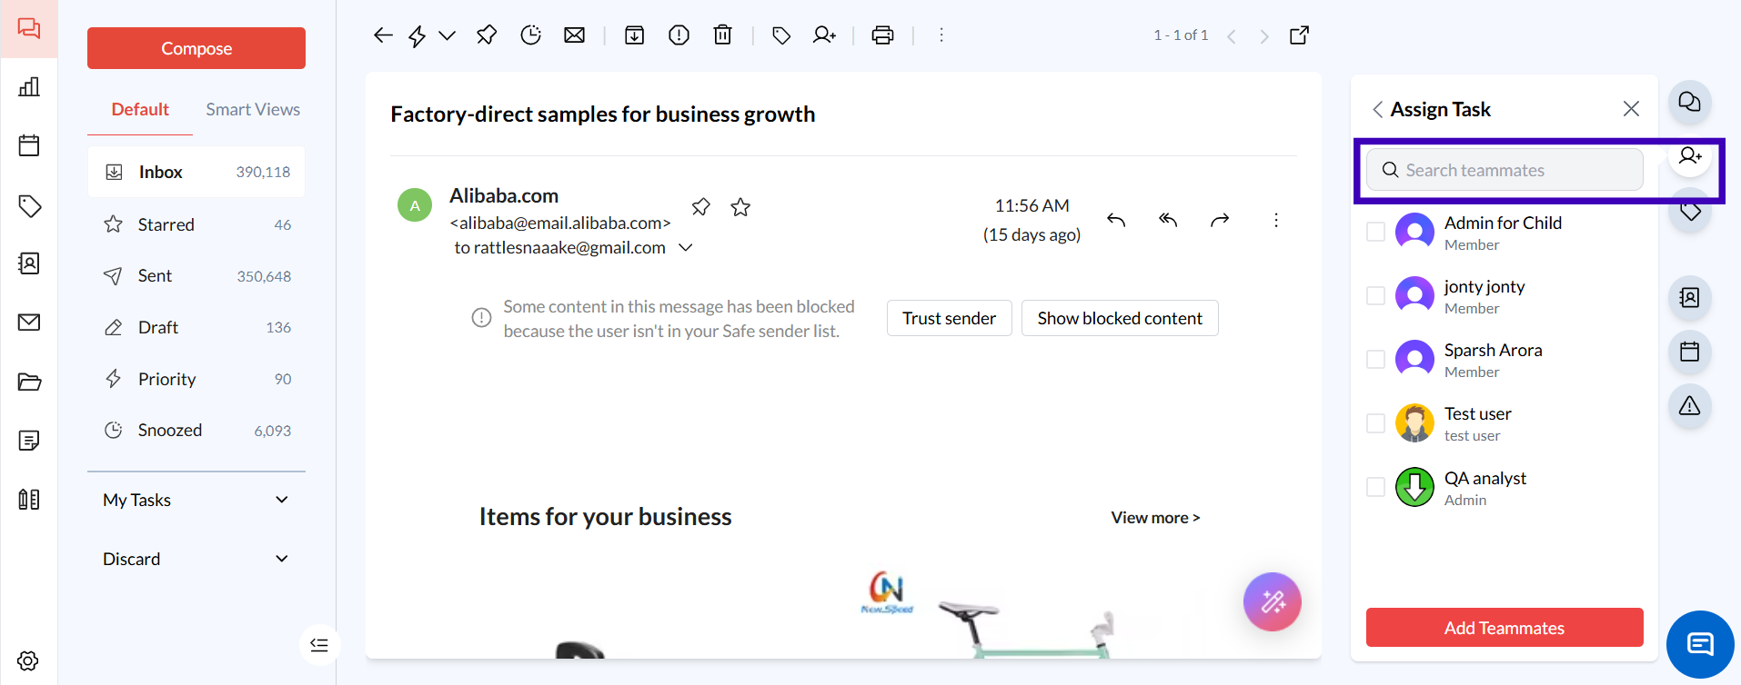Click the reply arrow on the message
The width and height of the screenshot is (1741, 685).
tap(1116, 220)
